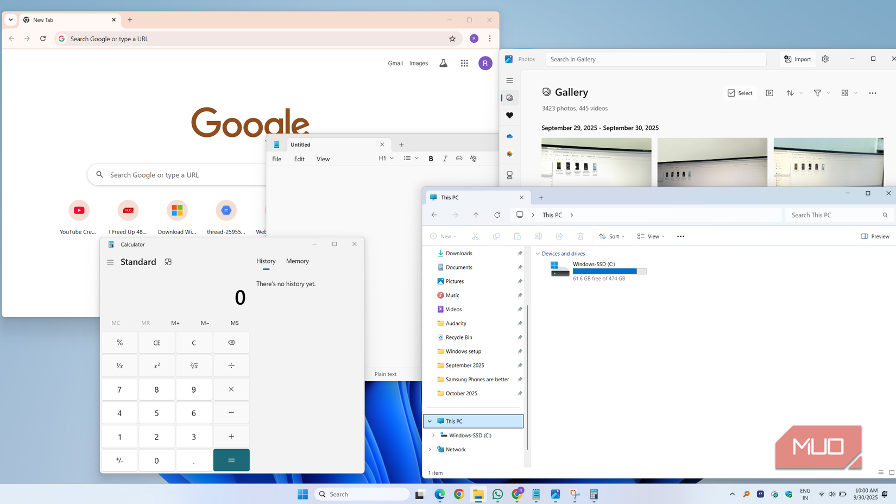
Task: Click the Share icon in File Explorer toolbar
Action: (559, 236)
